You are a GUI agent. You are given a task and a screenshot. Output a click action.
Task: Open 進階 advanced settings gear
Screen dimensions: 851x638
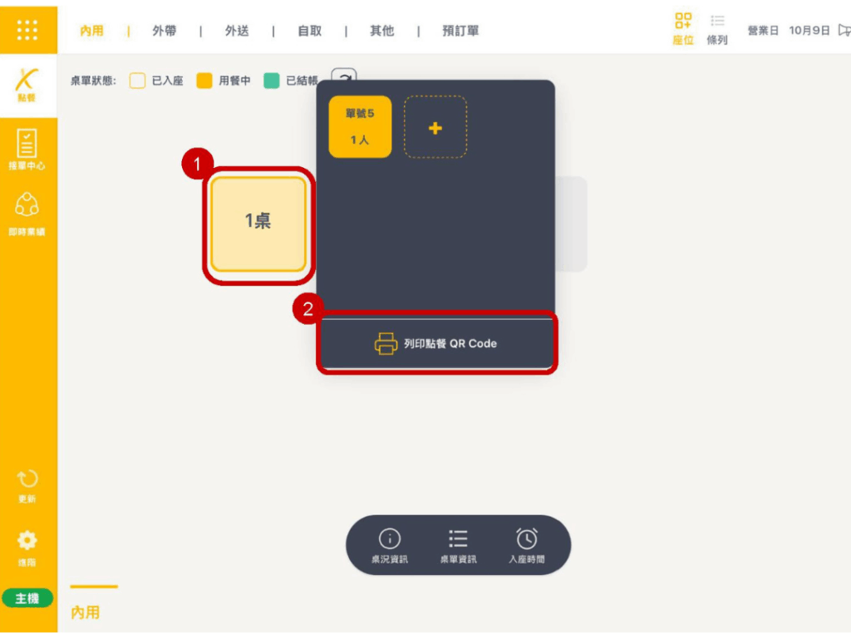point(27,548)
